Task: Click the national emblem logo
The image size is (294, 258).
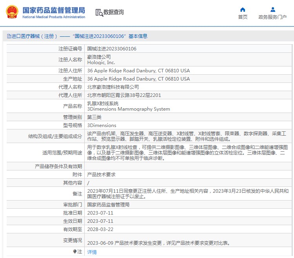Action: pos(12,11)
